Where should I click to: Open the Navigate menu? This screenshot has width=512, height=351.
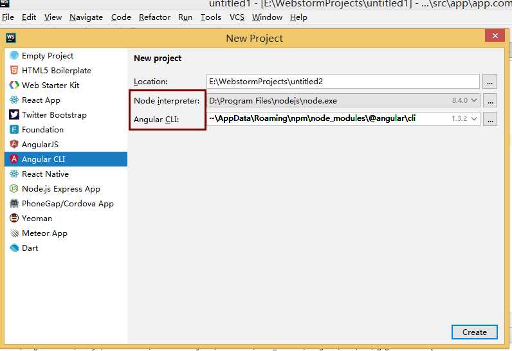click(86, 17)
